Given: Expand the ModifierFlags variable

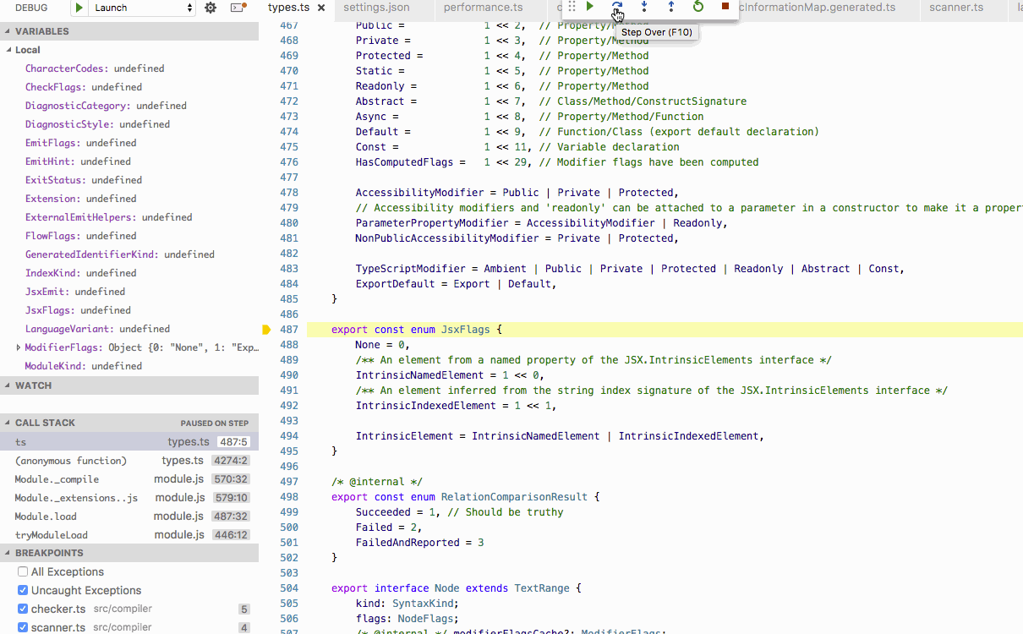Looking at the screenshot, I should (x=19, y=347).
